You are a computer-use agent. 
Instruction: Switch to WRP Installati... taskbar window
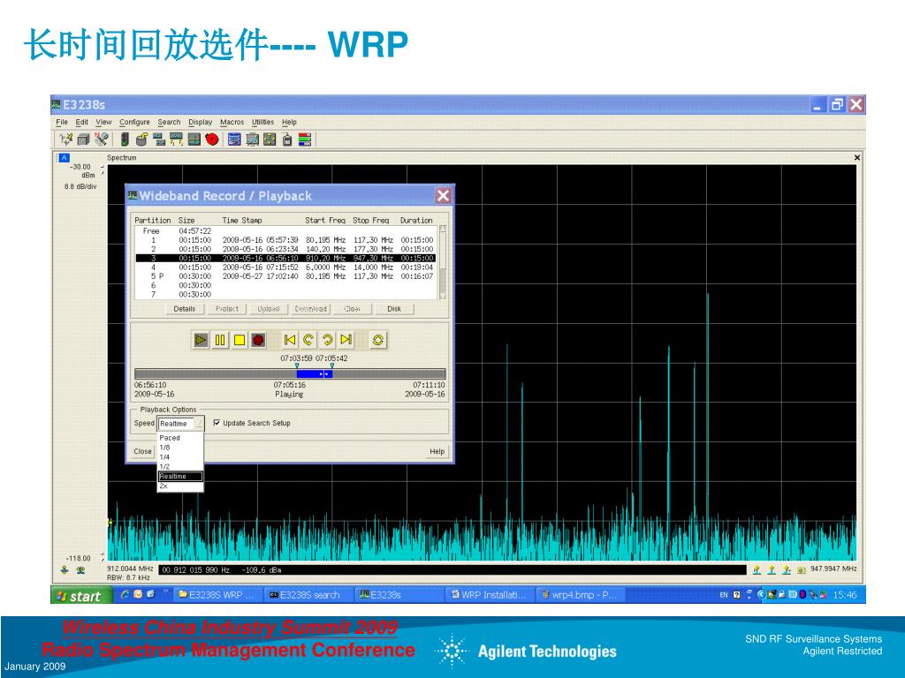point(490,595)
